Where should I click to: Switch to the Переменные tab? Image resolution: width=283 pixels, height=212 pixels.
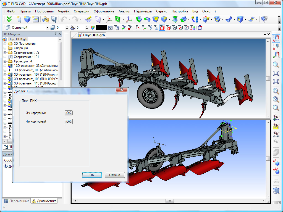point(17,201)
